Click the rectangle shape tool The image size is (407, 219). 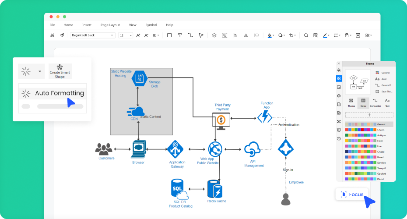click(x=169, y=35)
